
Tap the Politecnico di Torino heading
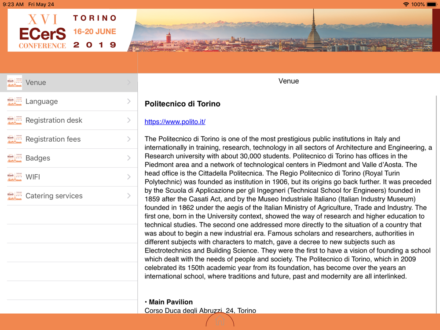tap(183, 104)
